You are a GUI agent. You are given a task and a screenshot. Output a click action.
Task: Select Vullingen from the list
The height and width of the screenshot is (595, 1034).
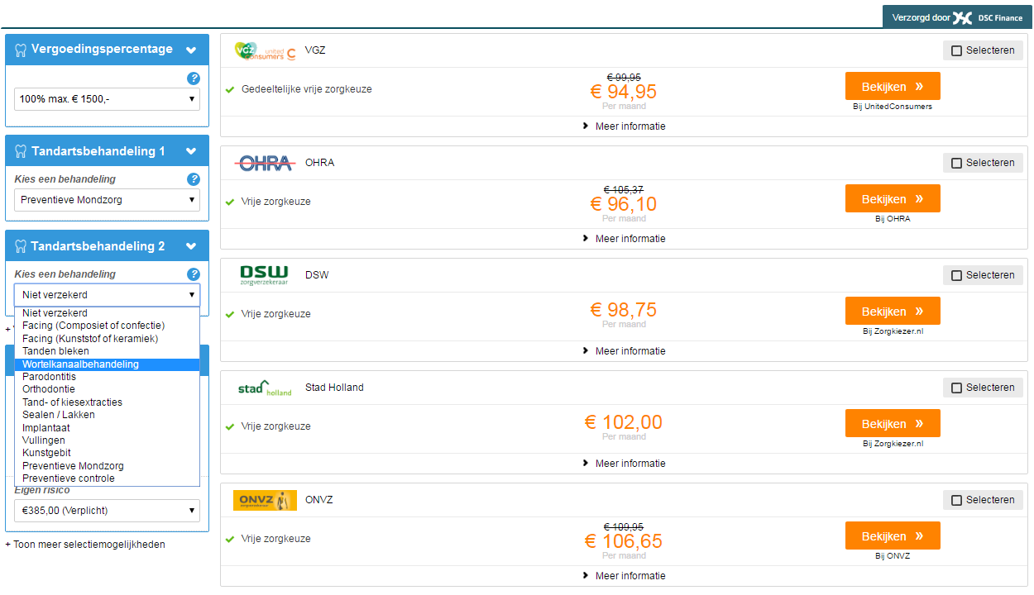pyautogui.click(x=107, y=440)
